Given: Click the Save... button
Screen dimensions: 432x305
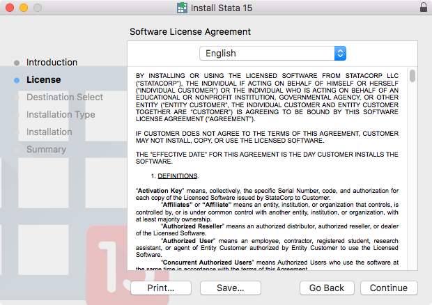Looking at the screenshot, I should pyautogui.click(x=231, y=288).
